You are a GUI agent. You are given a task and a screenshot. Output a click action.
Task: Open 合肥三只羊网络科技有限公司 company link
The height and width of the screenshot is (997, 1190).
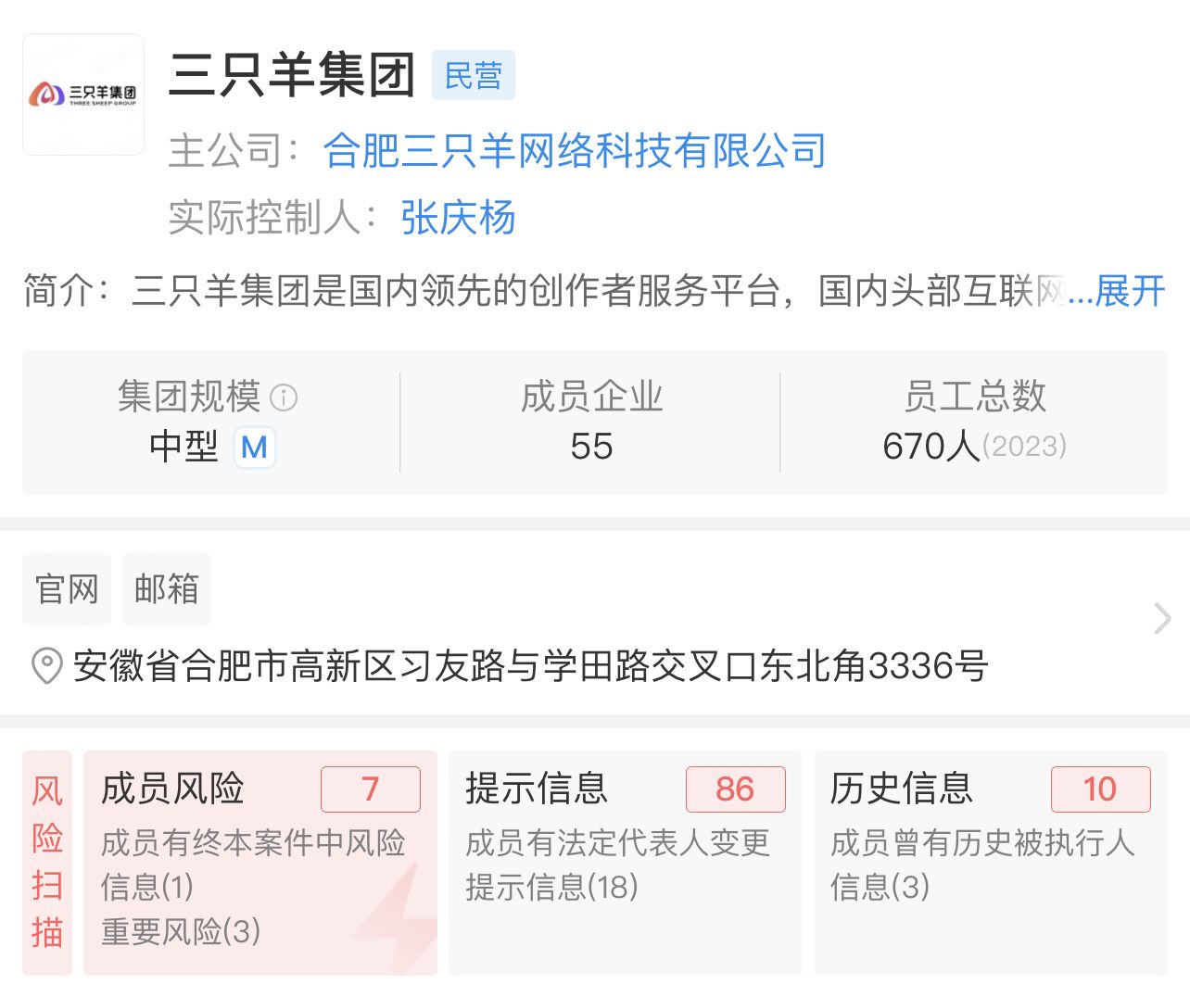[575, 151]
